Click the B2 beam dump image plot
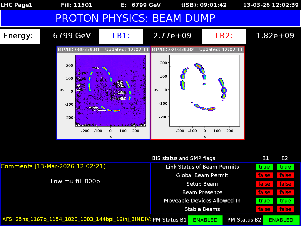 (x=205, y=91)
